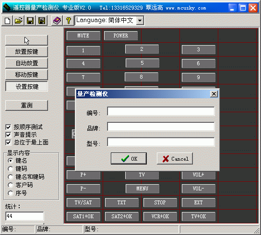Viewport: 261px width, 235px height.
Task: Click the New file toolbar icon
Action: [7, 21]
